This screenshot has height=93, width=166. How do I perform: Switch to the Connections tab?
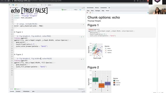coord(104,8)
